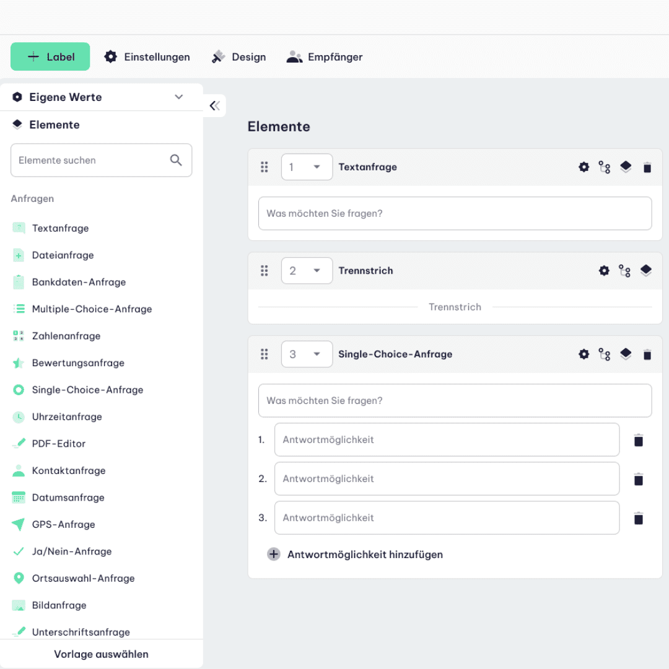Image resolution: width=669 pixels, height=669 pixels.
Task: Add a PDF-Editor element
Action: coord(49,444)
